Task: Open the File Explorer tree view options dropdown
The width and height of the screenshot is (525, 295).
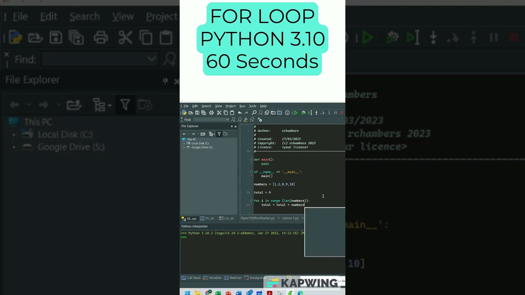Action: (214, 134)
